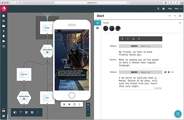
Task: Restart the phone preview
Action: (x=74, y=104)
